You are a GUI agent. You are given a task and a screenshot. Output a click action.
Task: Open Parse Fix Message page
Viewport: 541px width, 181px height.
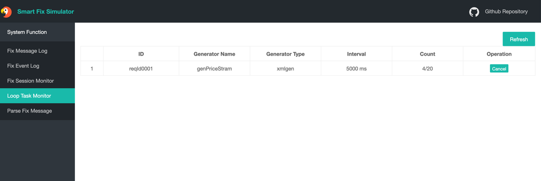coord(37,111)
